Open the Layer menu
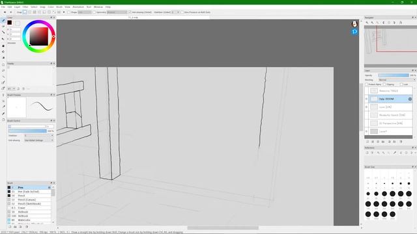The width and height of the screenshot is (417, 234). point(17,7)
